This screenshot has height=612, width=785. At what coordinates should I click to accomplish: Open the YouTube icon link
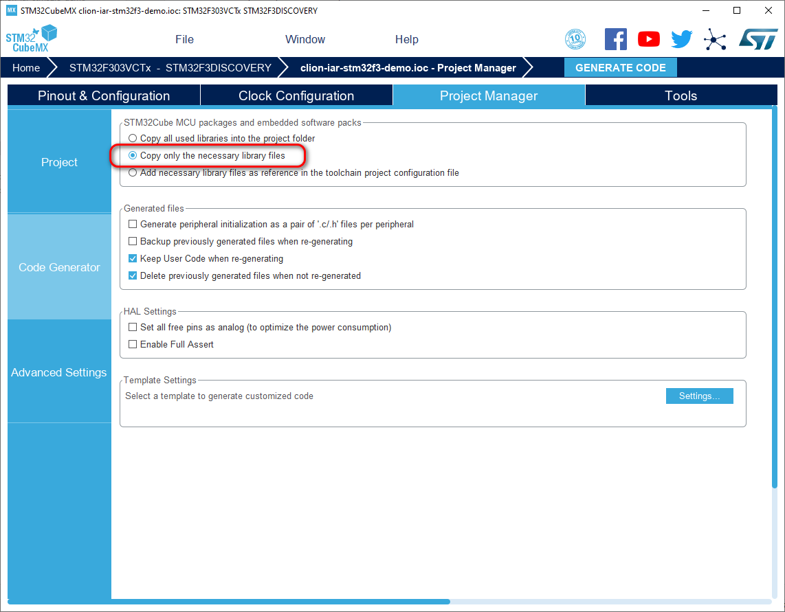pyautogui.click(x=648, y=39)
